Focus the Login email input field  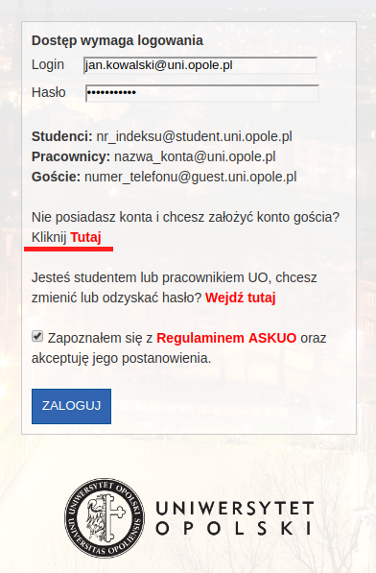(x=200, y=65)
